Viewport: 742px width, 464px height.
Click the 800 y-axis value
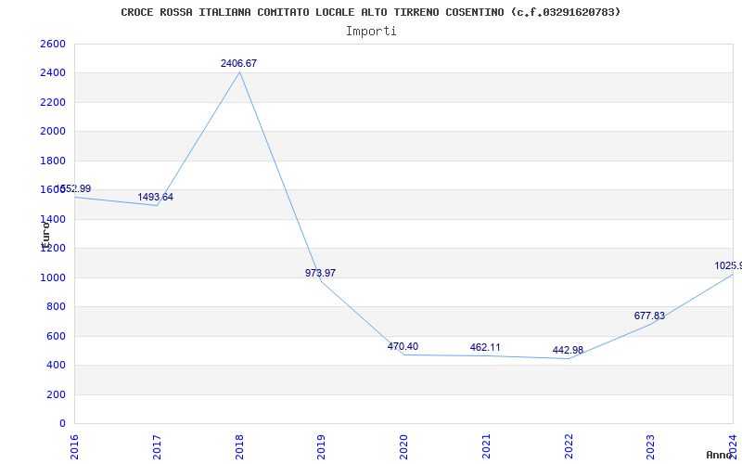[x=57, y=307]
